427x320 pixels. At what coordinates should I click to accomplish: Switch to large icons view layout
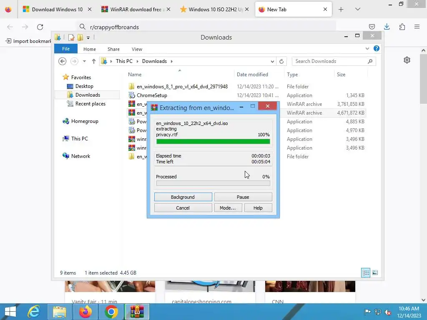coord(375,272)
